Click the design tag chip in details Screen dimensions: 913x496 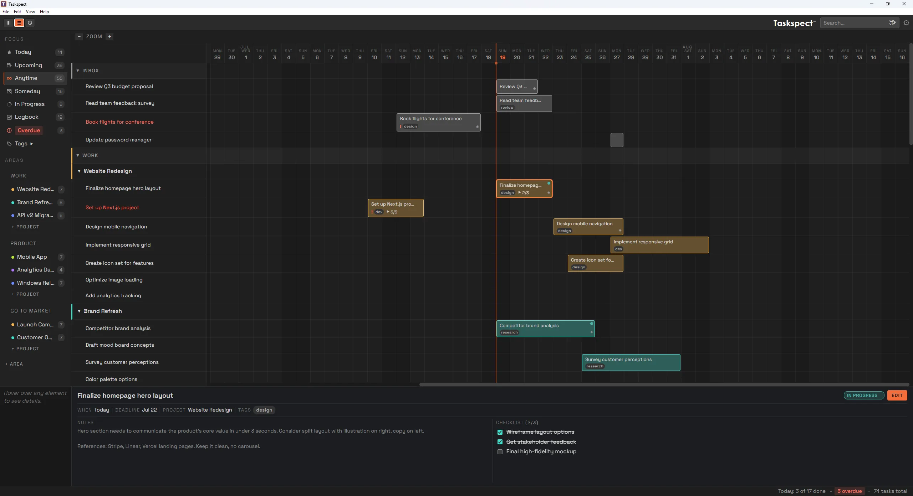click(x=264, y=410)
